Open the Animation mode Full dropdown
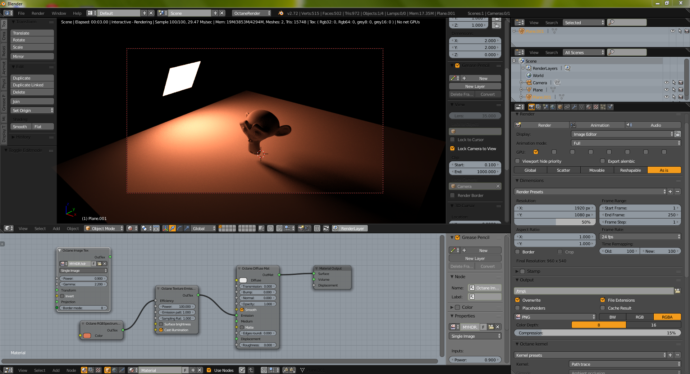The height and width of the screenshot is (374, 690). pyautogui.click(x=626, y=143)
